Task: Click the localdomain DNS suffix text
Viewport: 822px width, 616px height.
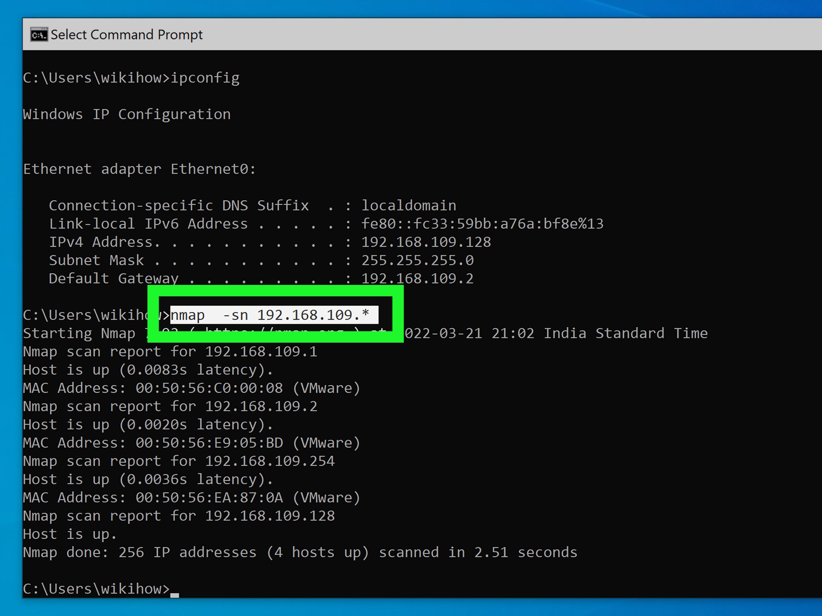Action: [408, 205]
